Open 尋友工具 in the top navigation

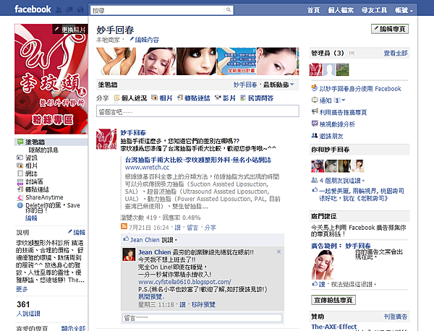pos(374,11)
